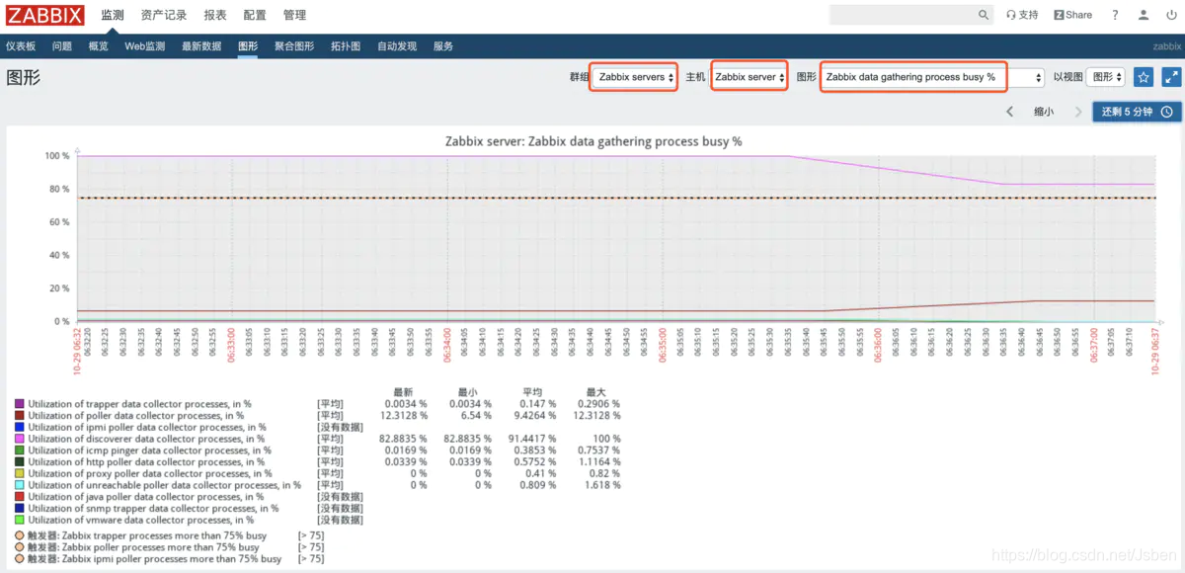
Task: Click the 图形 page heading
Action: [x=24, y=77]
